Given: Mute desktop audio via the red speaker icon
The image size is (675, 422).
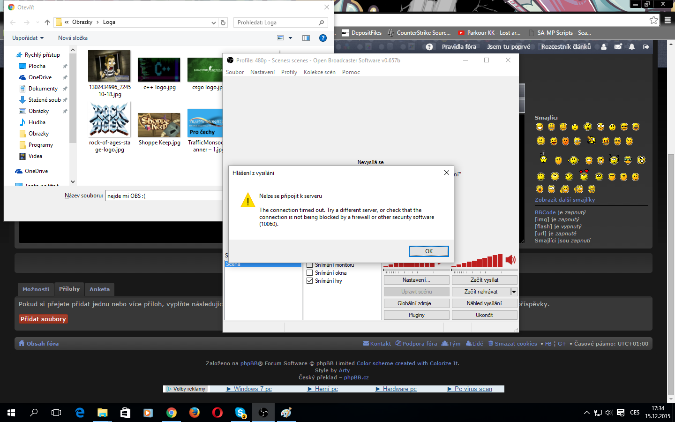Looking at the screenshot, I should (x=510, y=260).
